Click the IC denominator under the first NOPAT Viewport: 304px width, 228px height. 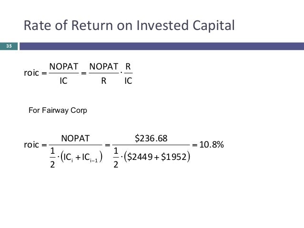tap(63, 80)
